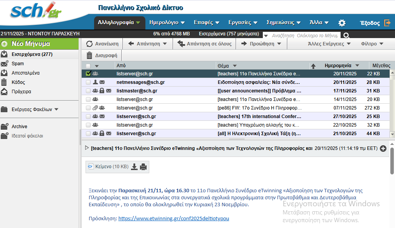The width and height of the screenshot is (395, 228).
Task: Click the Ανανέωση refresh icon
Action: [89, 44]
